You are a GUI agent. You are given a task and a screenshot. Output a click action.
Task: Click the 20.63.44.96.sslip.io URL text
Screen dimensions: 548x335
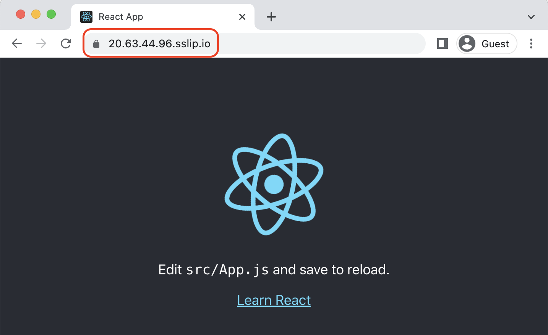pos(160,43)
